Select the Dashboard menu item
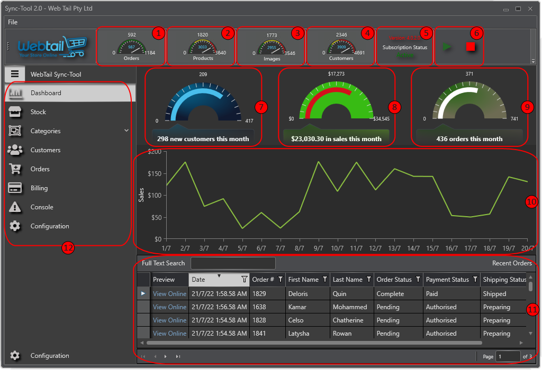Screen dimensions: 542x370 coord(46,93)
